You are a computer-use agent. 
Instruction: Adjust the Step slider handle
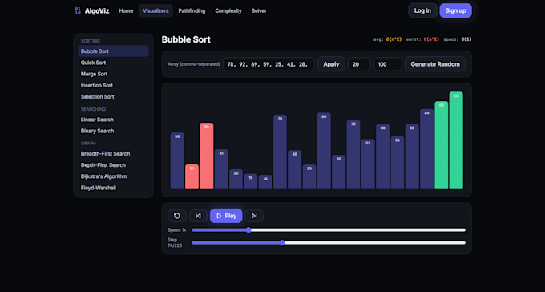282,243
